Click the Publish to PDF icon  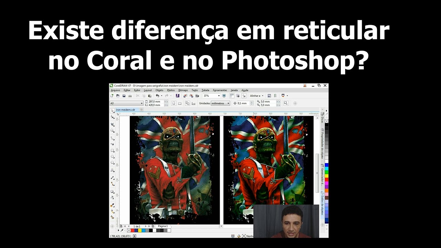197,96
